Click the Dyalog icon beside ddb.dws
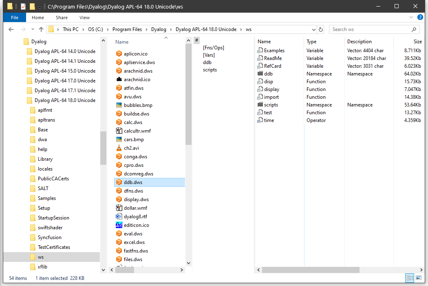The width and height of the screenshot is (428, 286). coord(119,182)
